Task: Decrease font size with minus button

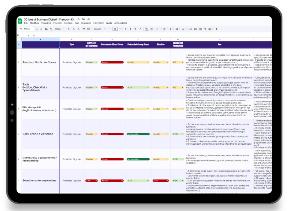Action: (110, 29)
